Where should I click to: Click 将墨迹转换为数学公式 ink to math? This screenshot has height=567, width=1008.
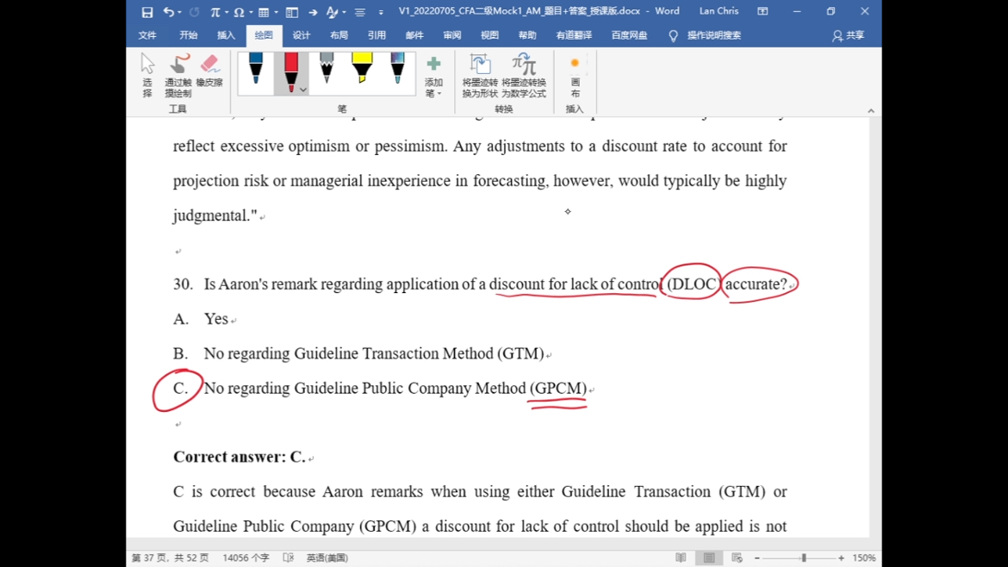point(524,76)
